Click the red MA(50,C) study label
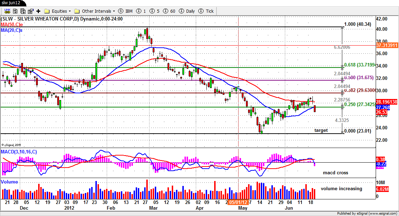399x216 pixels. coord(12,24)
